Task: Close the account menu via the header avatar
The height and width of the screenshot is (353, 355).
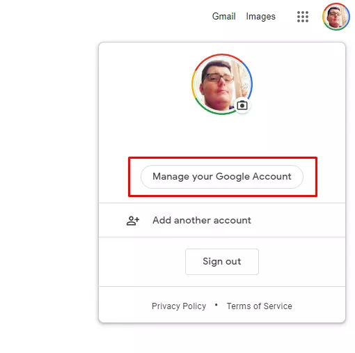Action: [336, 17]
